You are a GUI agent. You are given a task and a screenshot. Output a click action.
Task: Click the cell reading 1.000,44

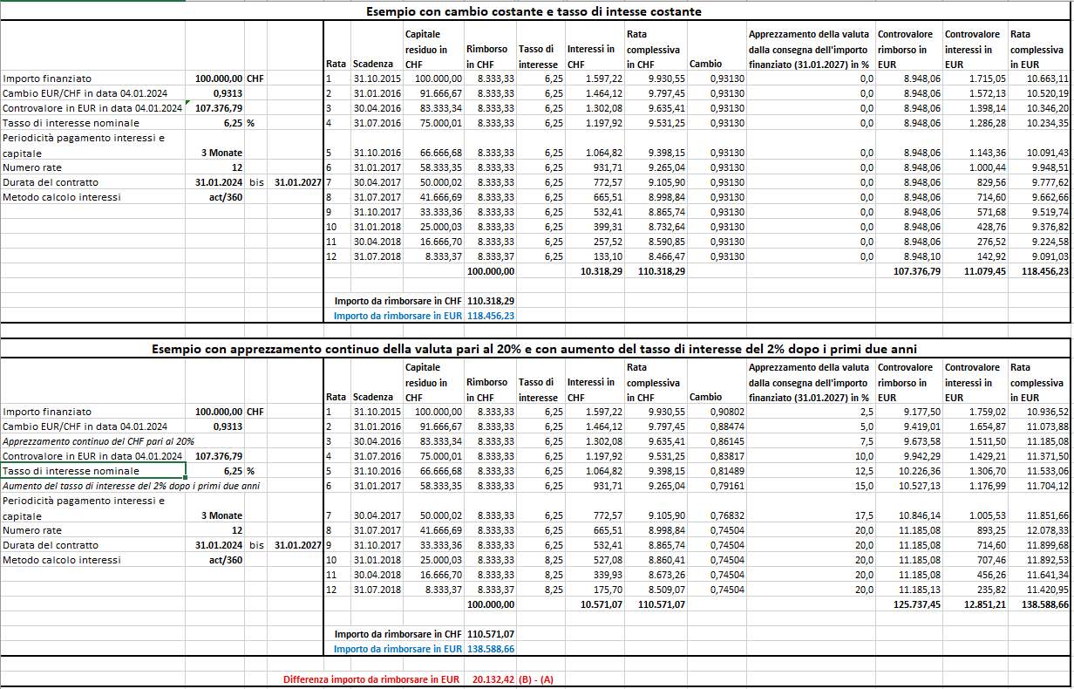pyautogui.click(x=975, y=167)
